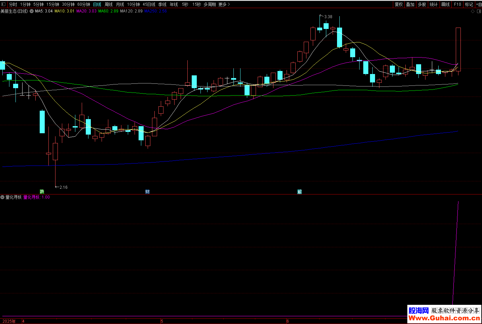This screenshot has height=324, width=482.
Task: Click the 3.38 high price label
Action: click(x=328, y=16)
